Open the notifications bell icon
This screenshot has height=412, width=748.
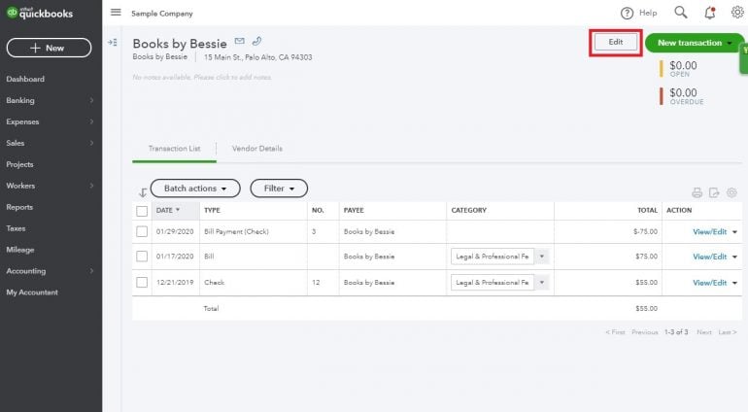pos(709,13)
